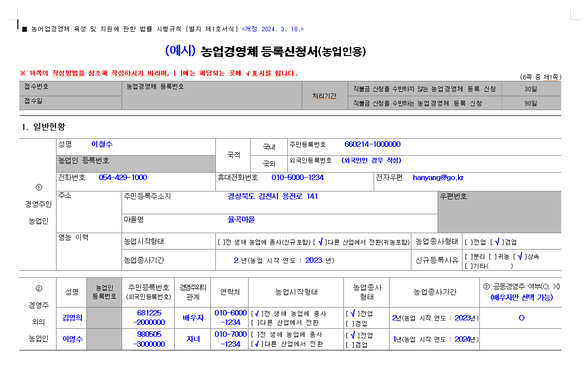This screenshot has width=587, height=375.
Task: Click the O mark for 김영희 공동경영주 여부
Action: (x=521, y=318)
